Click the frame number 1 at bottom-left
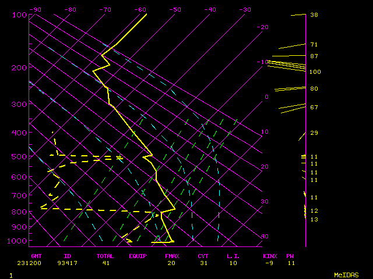Image resolution: width=373 pixels, height=279 pixels. (10, 275)
